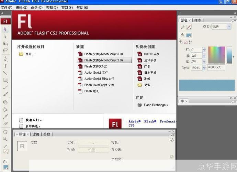
Task: Choose the 广告 template
Action: coord(144,66)
